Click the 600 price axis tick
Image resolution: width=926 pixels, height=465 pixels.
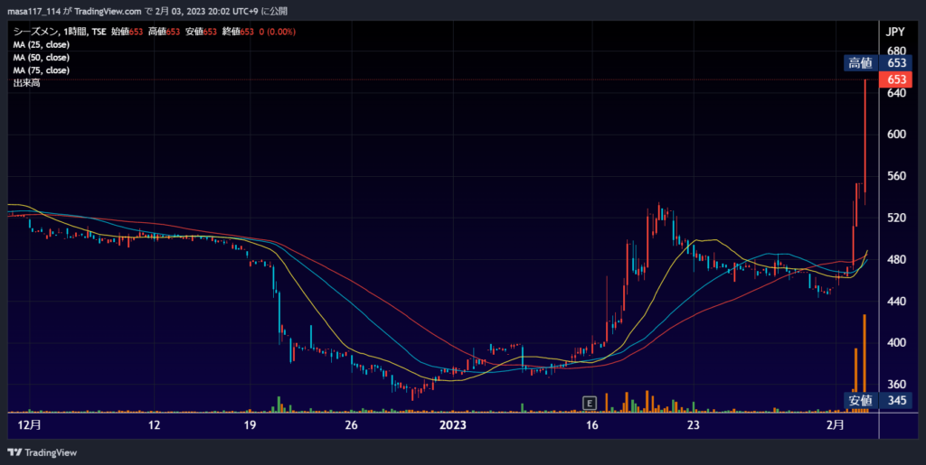[896, 135]
